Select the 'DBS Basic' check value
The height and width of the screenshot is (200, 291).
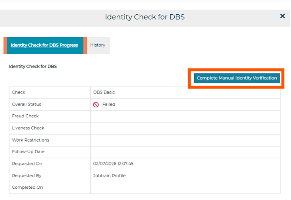click(x=104, y=92)
